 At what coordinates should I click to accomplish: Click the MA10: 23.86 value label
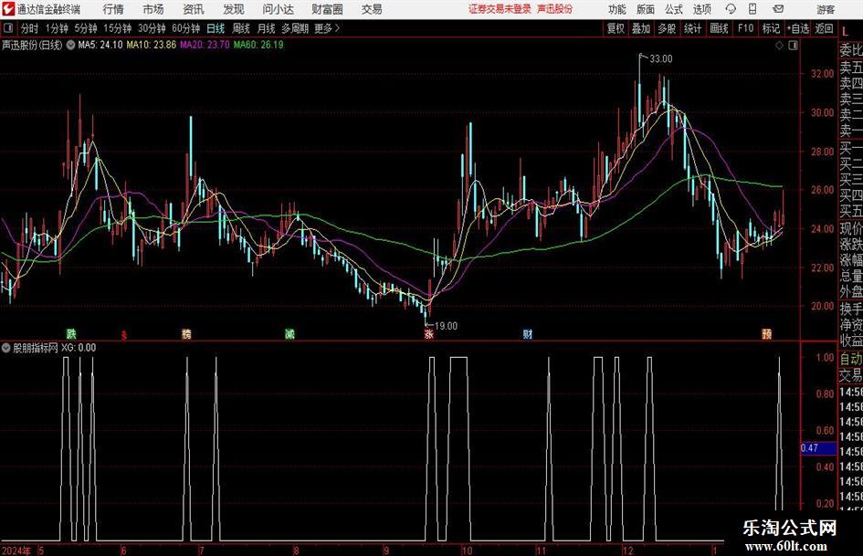tap(152, 45)
